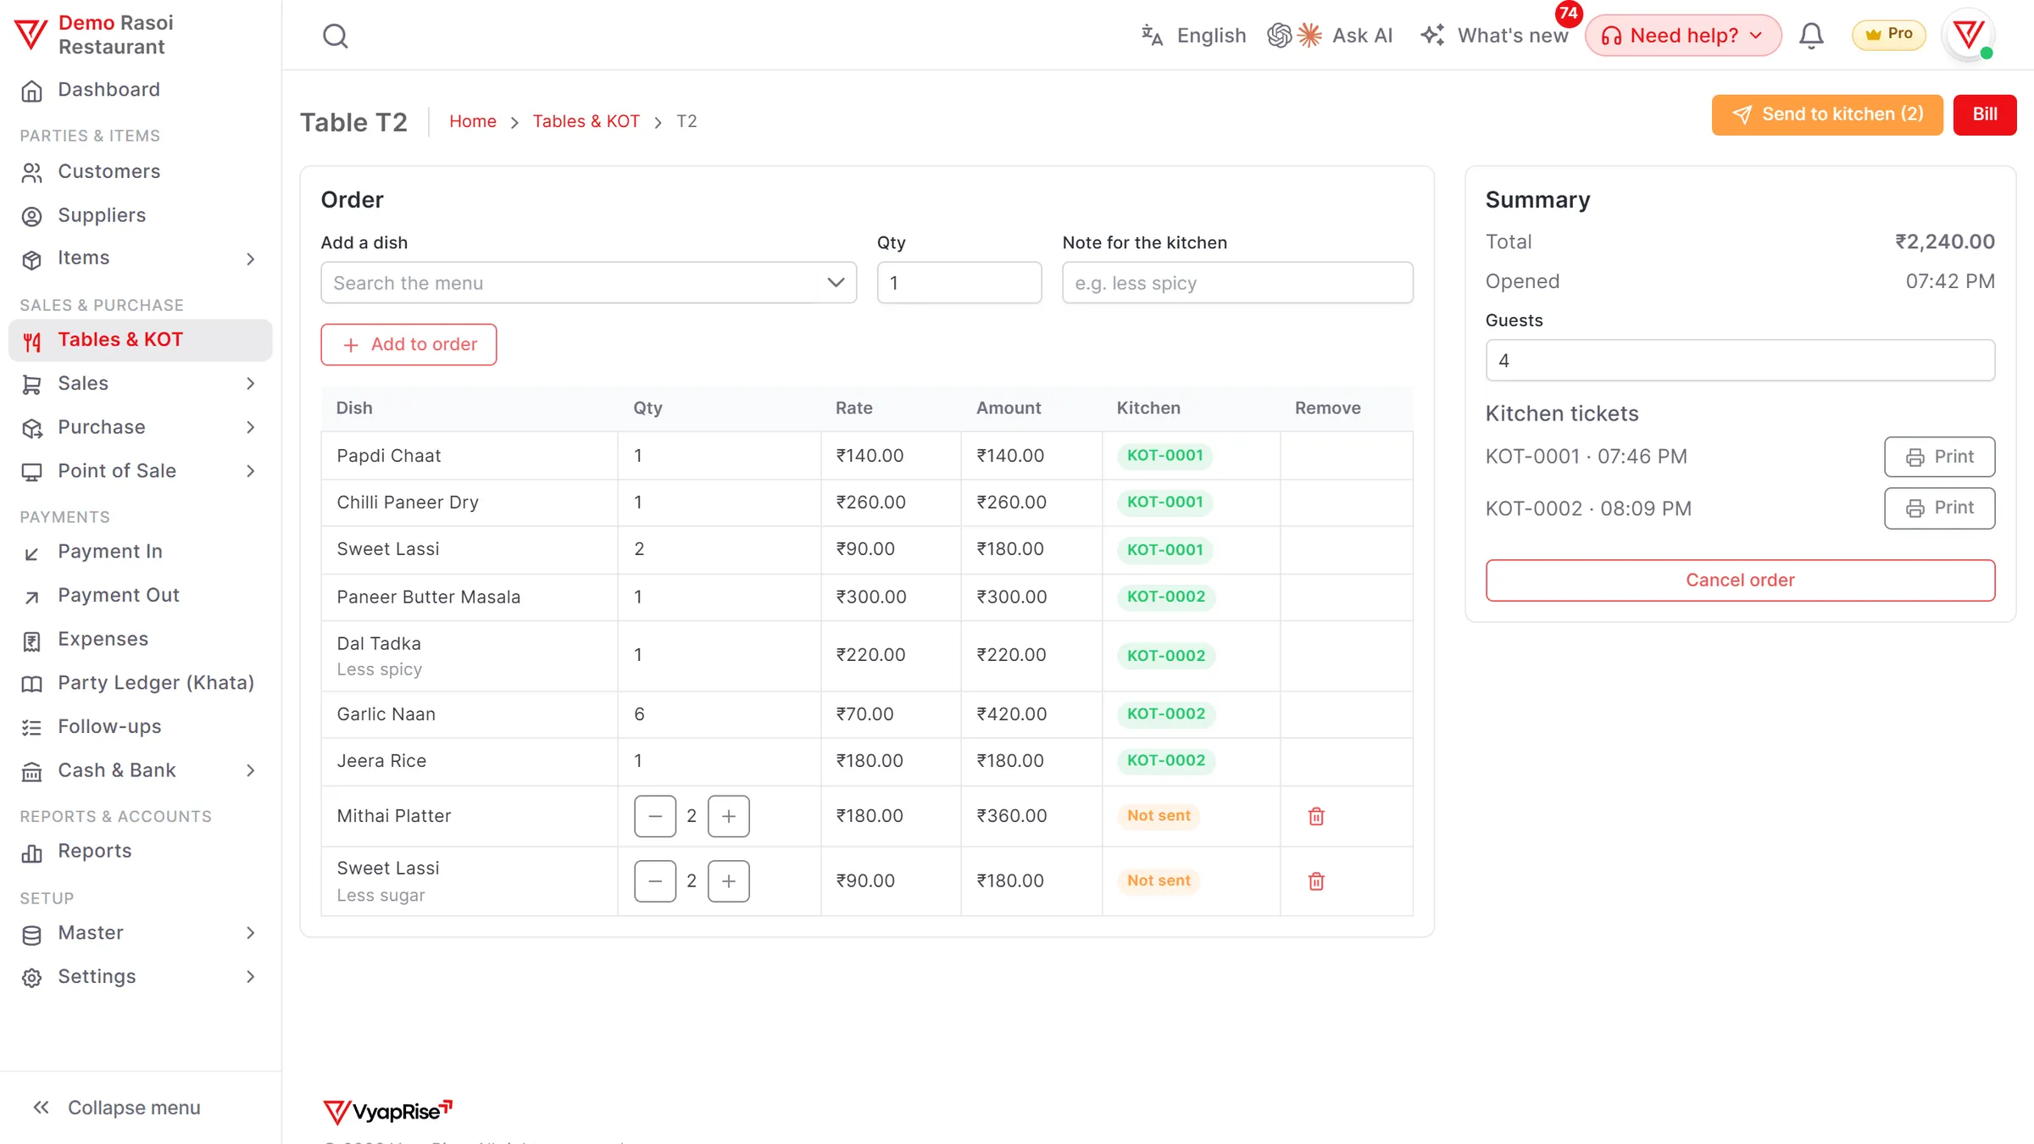The width and height of the screenshot is (2034, 1144).
Task: Open Ask AI assistant
Action: pyautogui.click(x=1330, y=36)
